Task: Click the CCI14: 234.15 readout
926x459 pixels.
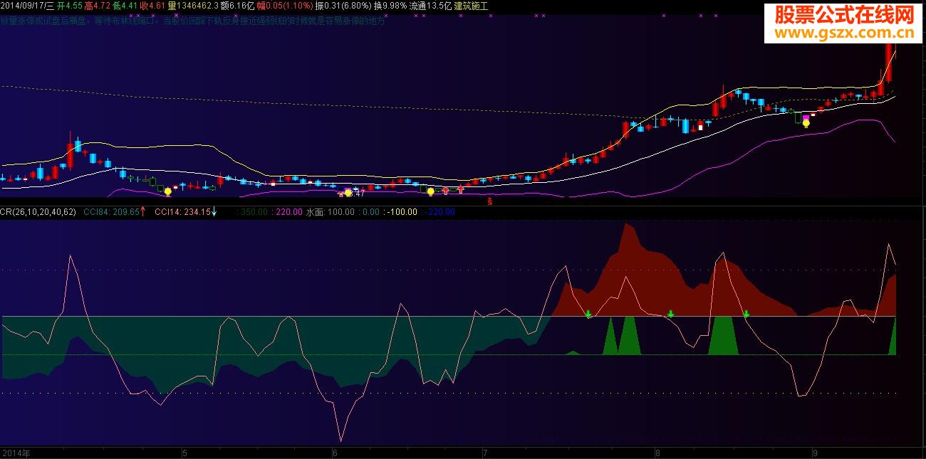Action: [182, 211]
